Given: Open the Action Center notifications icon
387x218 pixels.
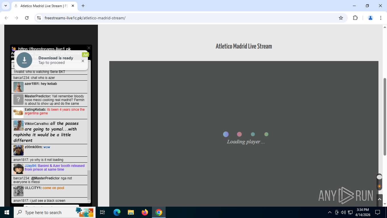Looking at the screenshot, I should tap(378, 212).
